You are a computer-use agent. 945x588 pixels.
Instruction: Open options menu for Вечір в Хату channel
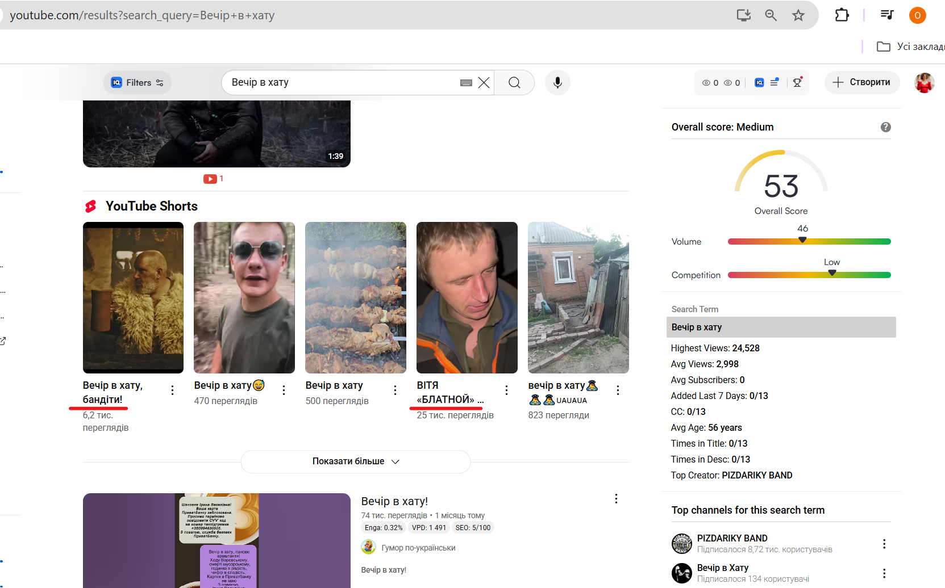click(884, 573)
